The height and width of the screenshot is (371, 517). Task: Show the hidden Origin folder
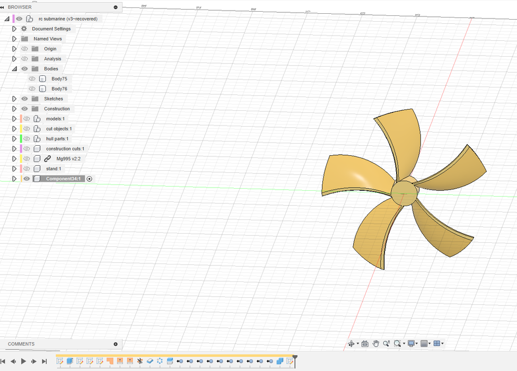coord(24,49)
